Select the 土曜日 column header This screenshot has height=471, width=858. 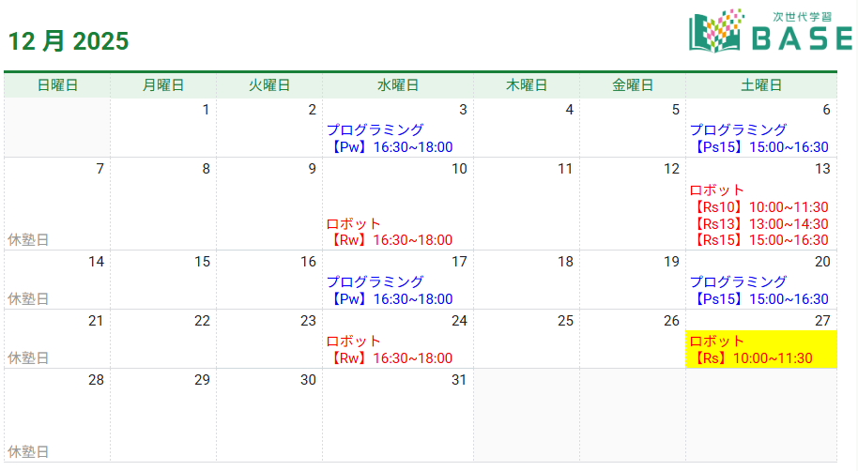pyautogui.click(x=761, y=85)
